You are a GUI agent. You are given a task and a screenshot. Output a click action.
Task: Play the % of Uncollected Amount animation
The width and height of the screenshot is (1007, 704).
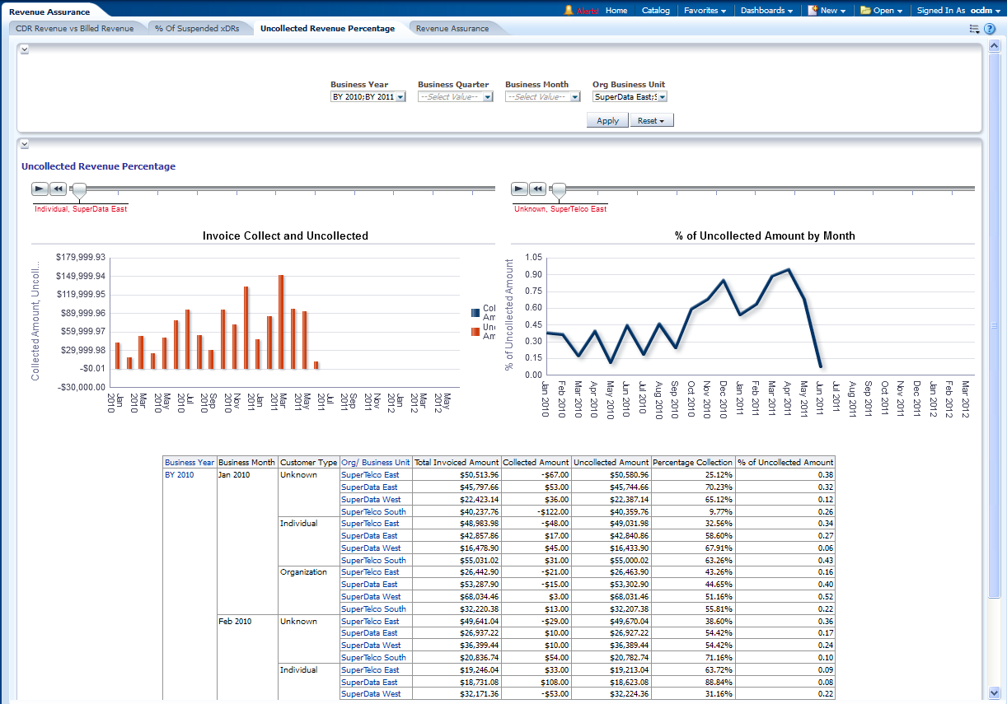click(519, 189)
